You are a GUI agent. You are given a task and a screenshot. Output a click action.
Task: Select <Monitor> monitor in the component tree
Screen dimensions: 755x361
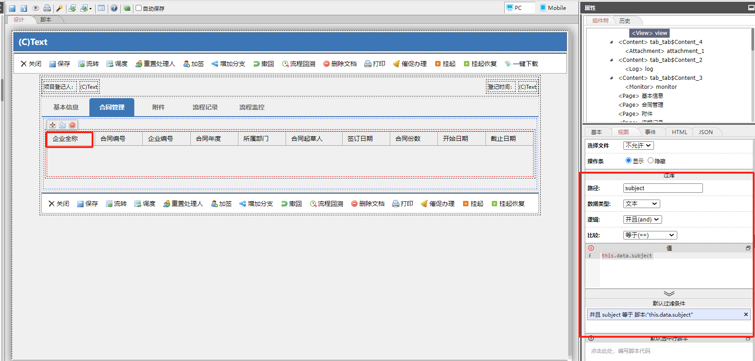[651, 87]
